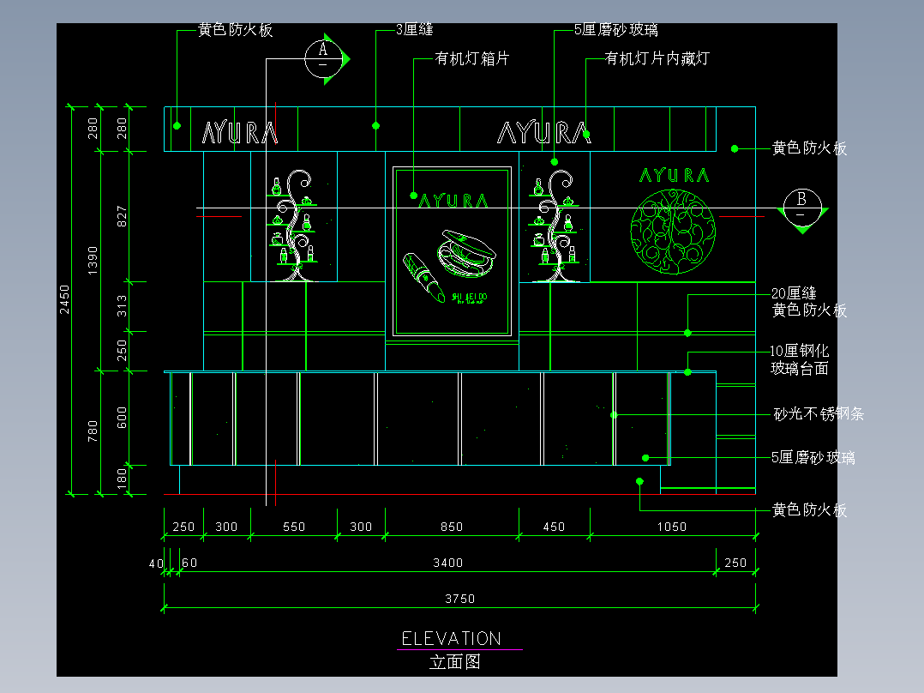Select the circular AYURA swirl emblem
This screenshot has width=924, height=693.
tap(673, 232)
